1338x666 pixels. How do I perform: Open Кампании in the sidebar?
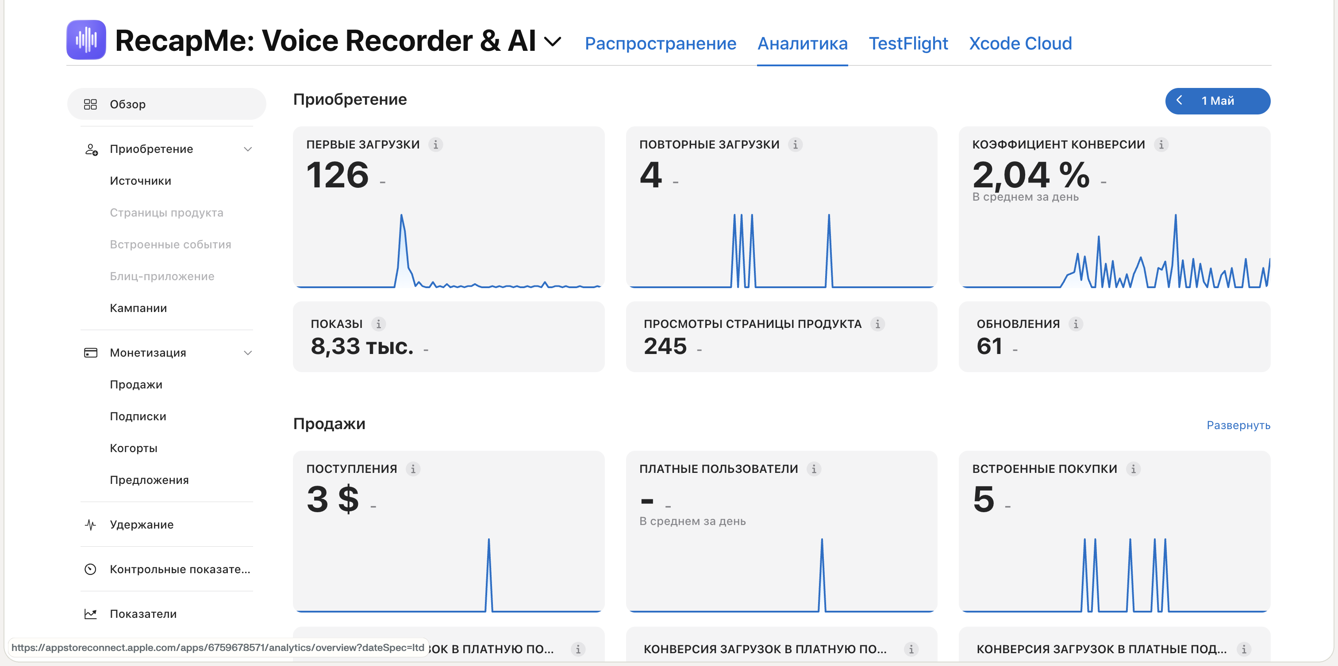pos(138,308)
